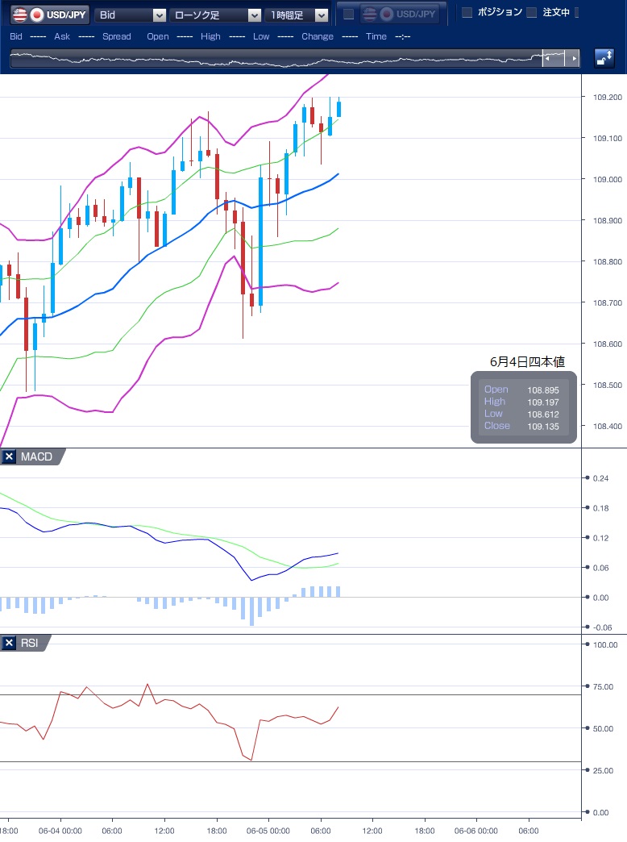The image size is (627, 842).
Task: Click the right arrow of the range navigator
Action: 573,58
